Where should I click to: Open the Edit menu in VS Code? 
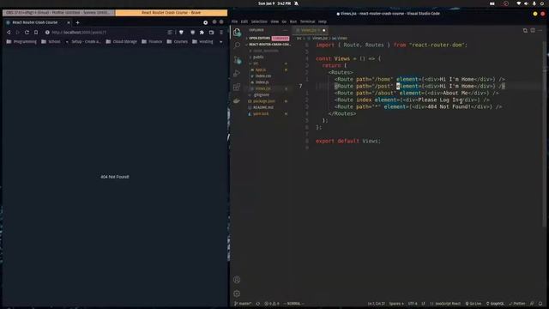point(244,21)
